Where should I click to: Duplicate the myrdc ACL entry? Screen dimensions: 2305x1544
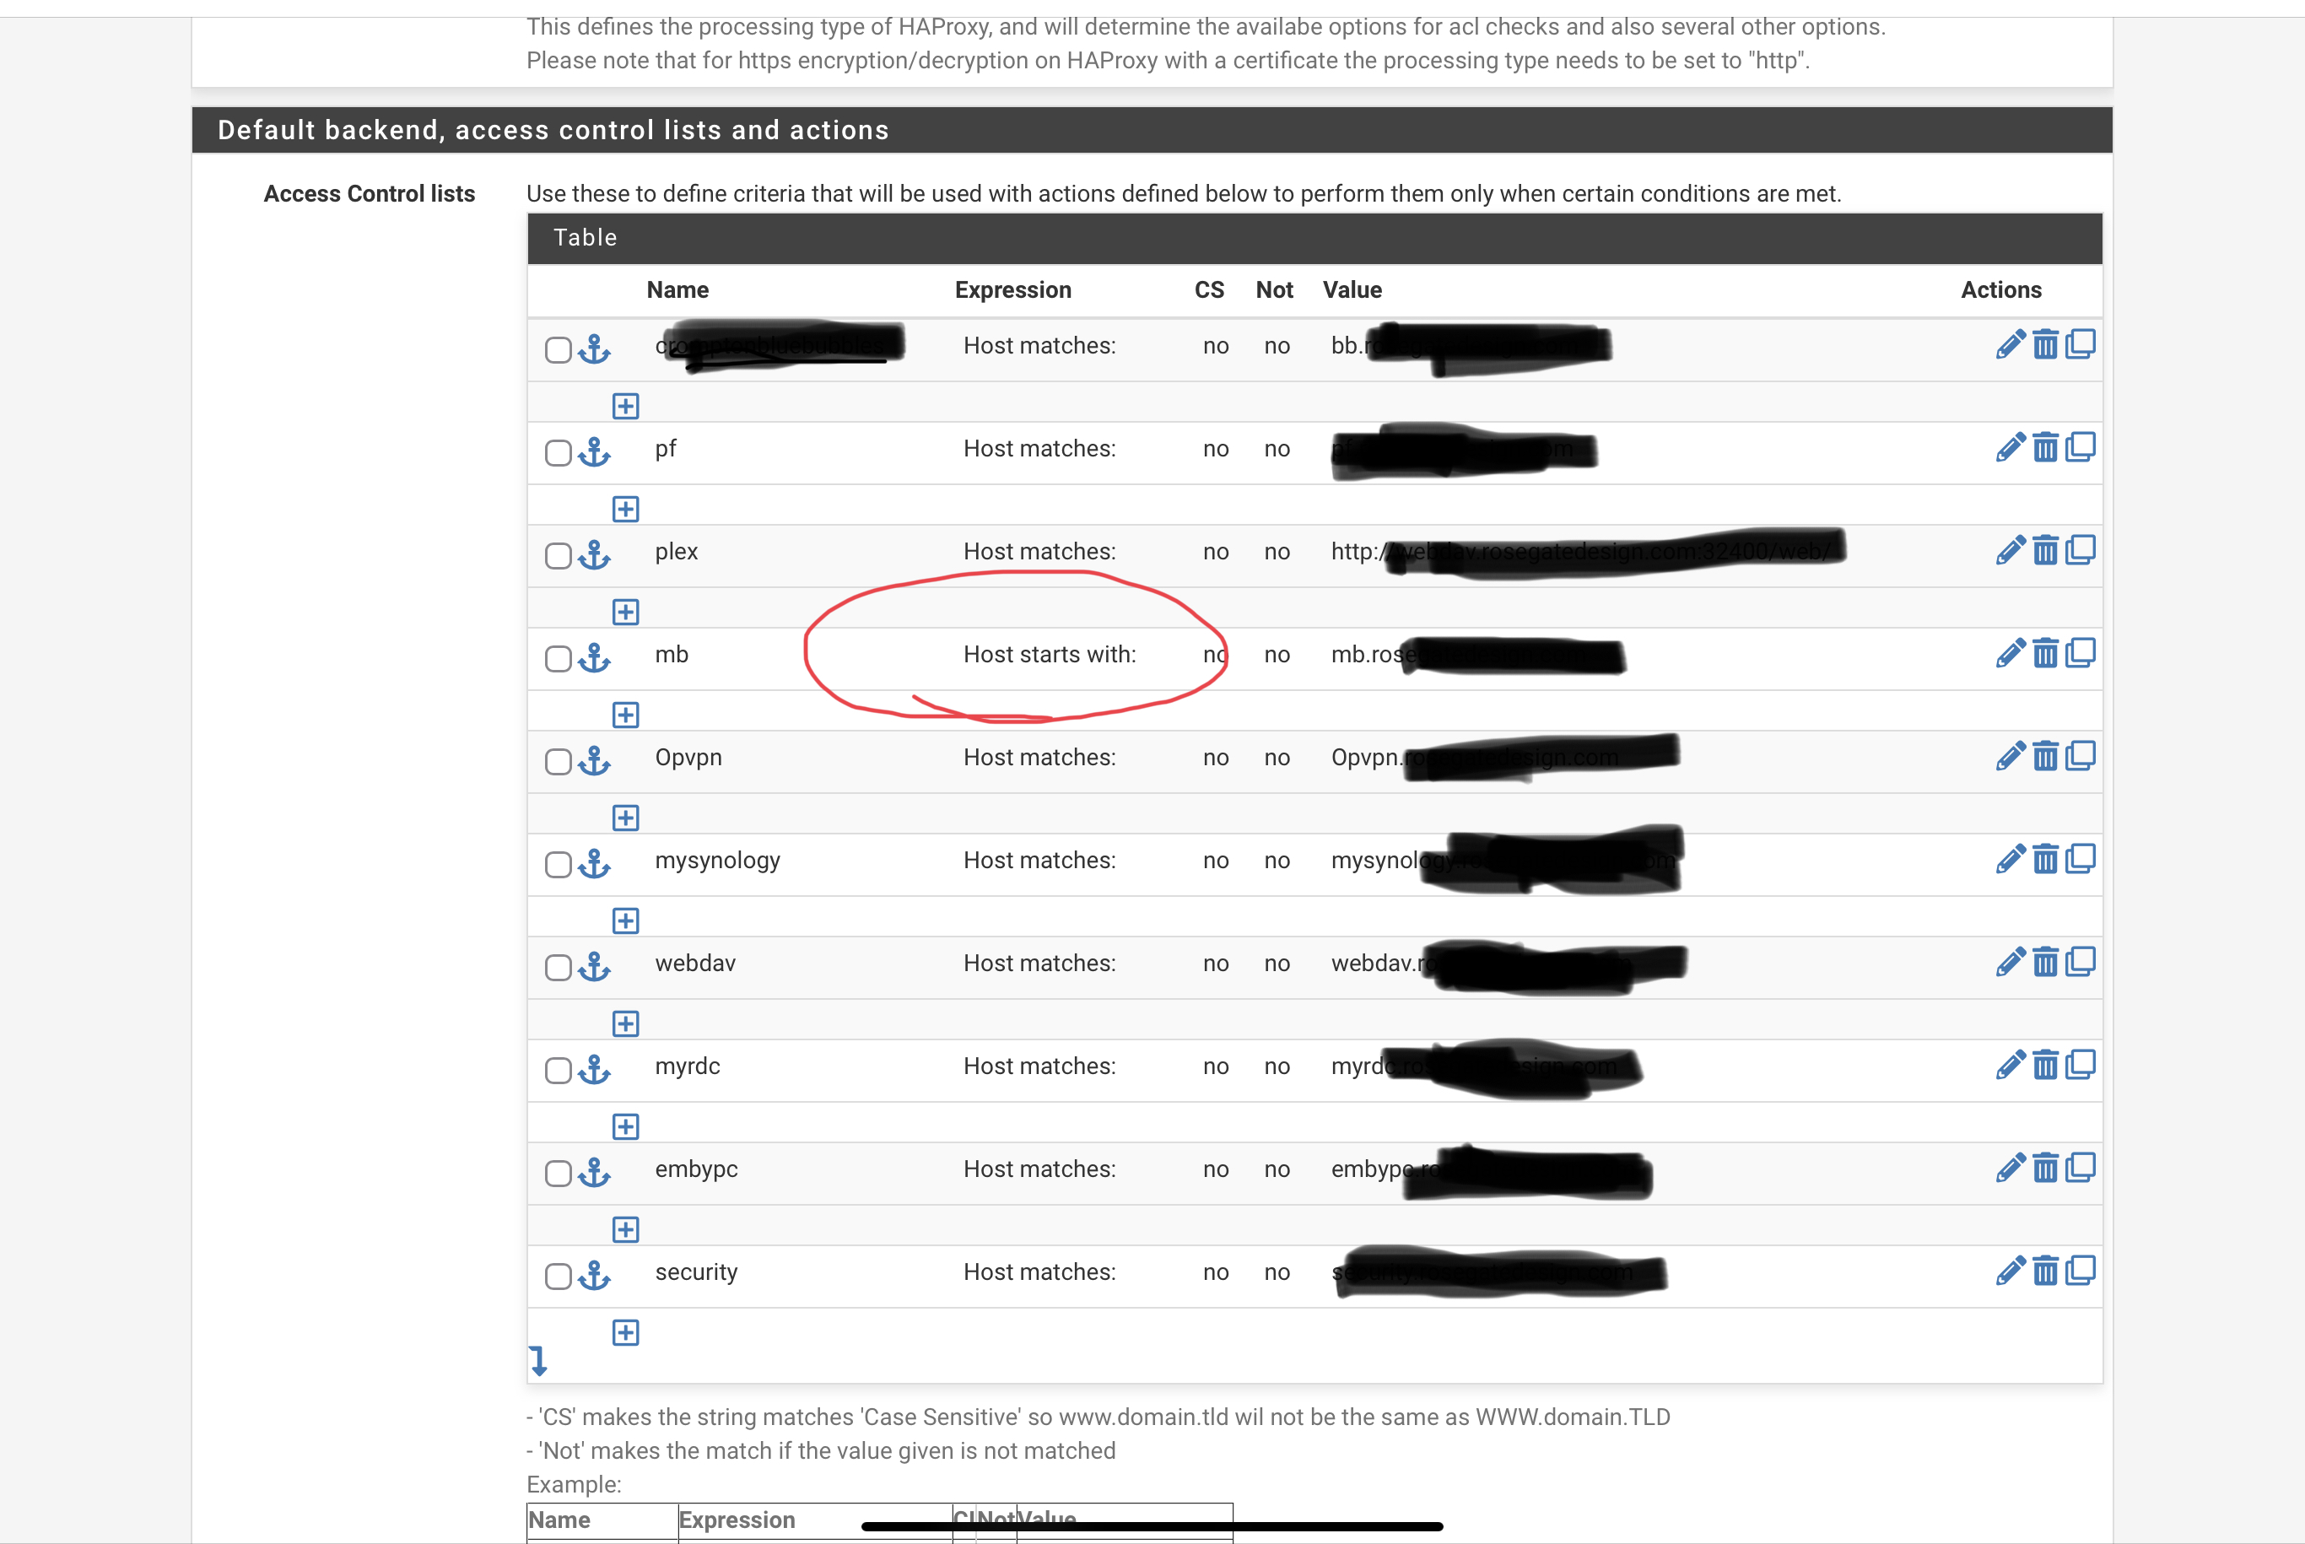click(2080, 1065)
